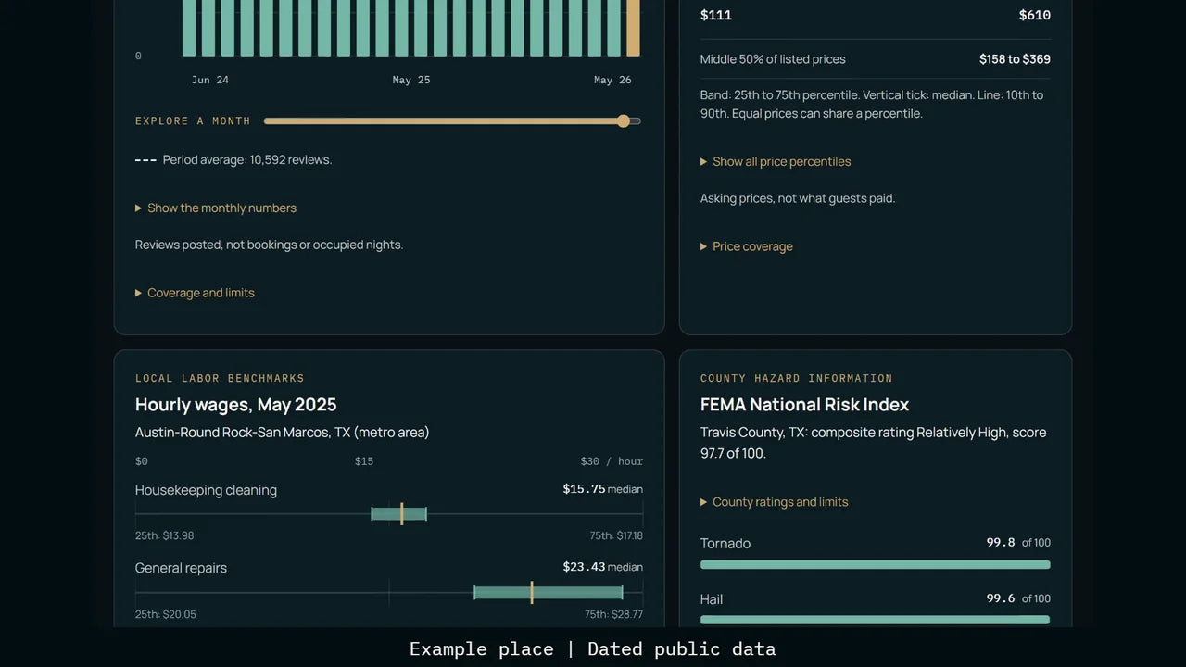Click the 75th: $28.77 value
The image size is (1186, 667).
613,614
